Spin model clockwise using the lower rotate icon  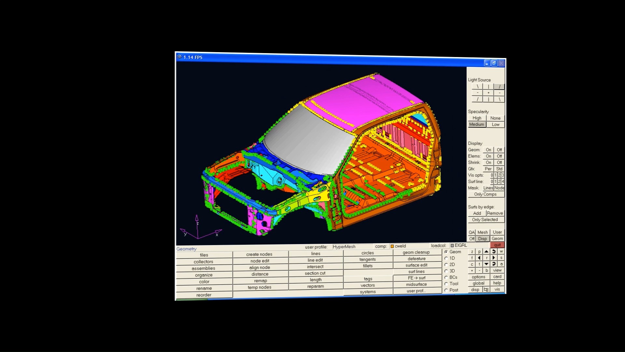tap(494, 264)
